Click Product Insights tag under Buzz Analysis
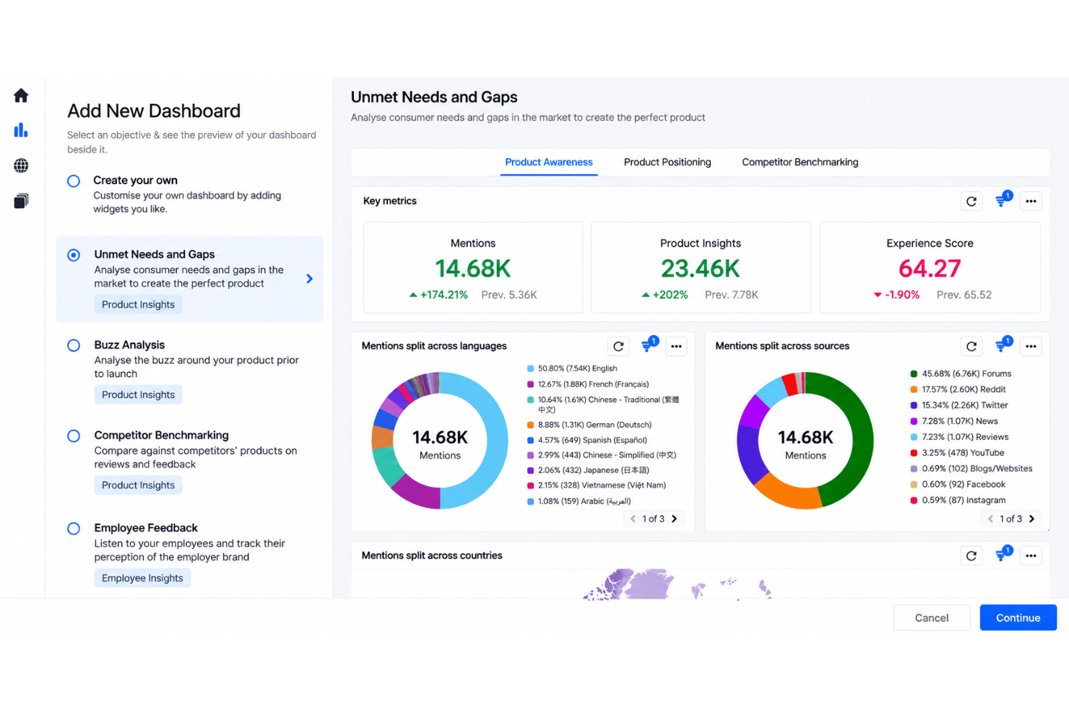Screen dimensions: 1069x713 (x=138, y=395)
